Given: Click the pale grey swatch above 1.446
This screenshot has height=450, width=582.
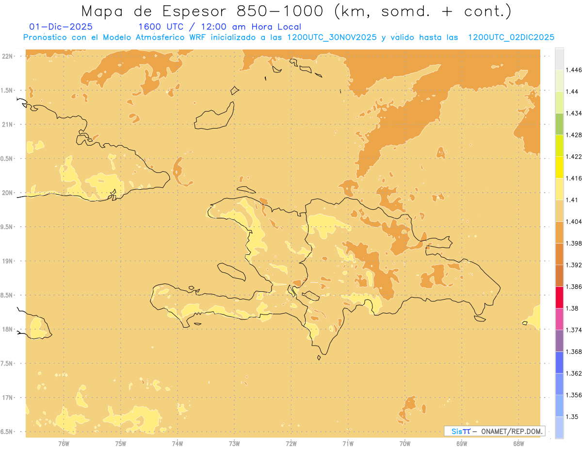Looking at the screenshot, I should point(559,59).
